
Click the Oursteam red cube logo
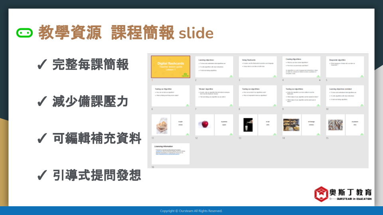[x=322, y=194]
